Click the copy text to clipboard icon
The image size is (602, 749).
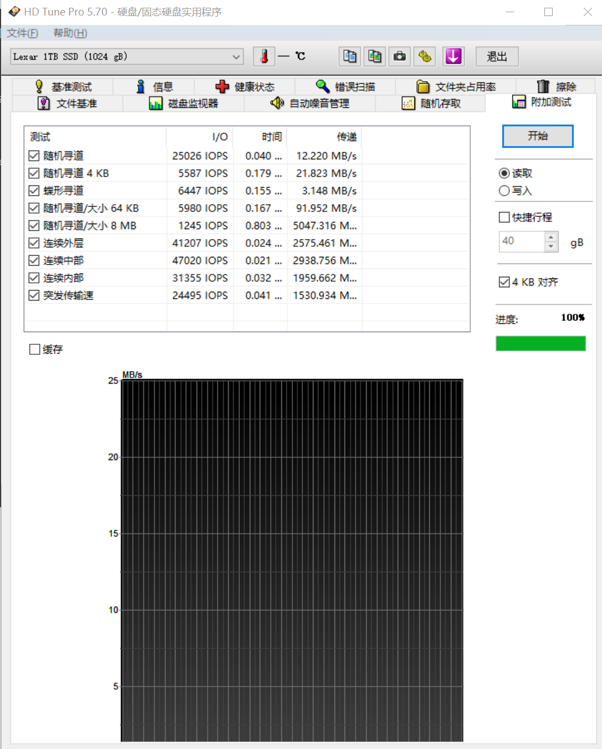349,56
